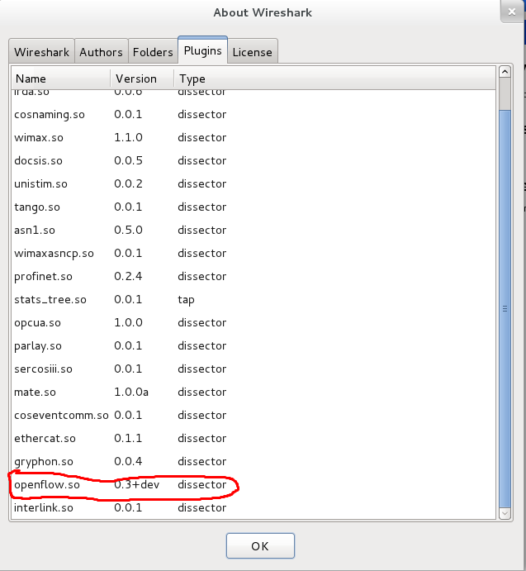
Task: Click the scrollbar down arrow
Action: click(505, 513)
